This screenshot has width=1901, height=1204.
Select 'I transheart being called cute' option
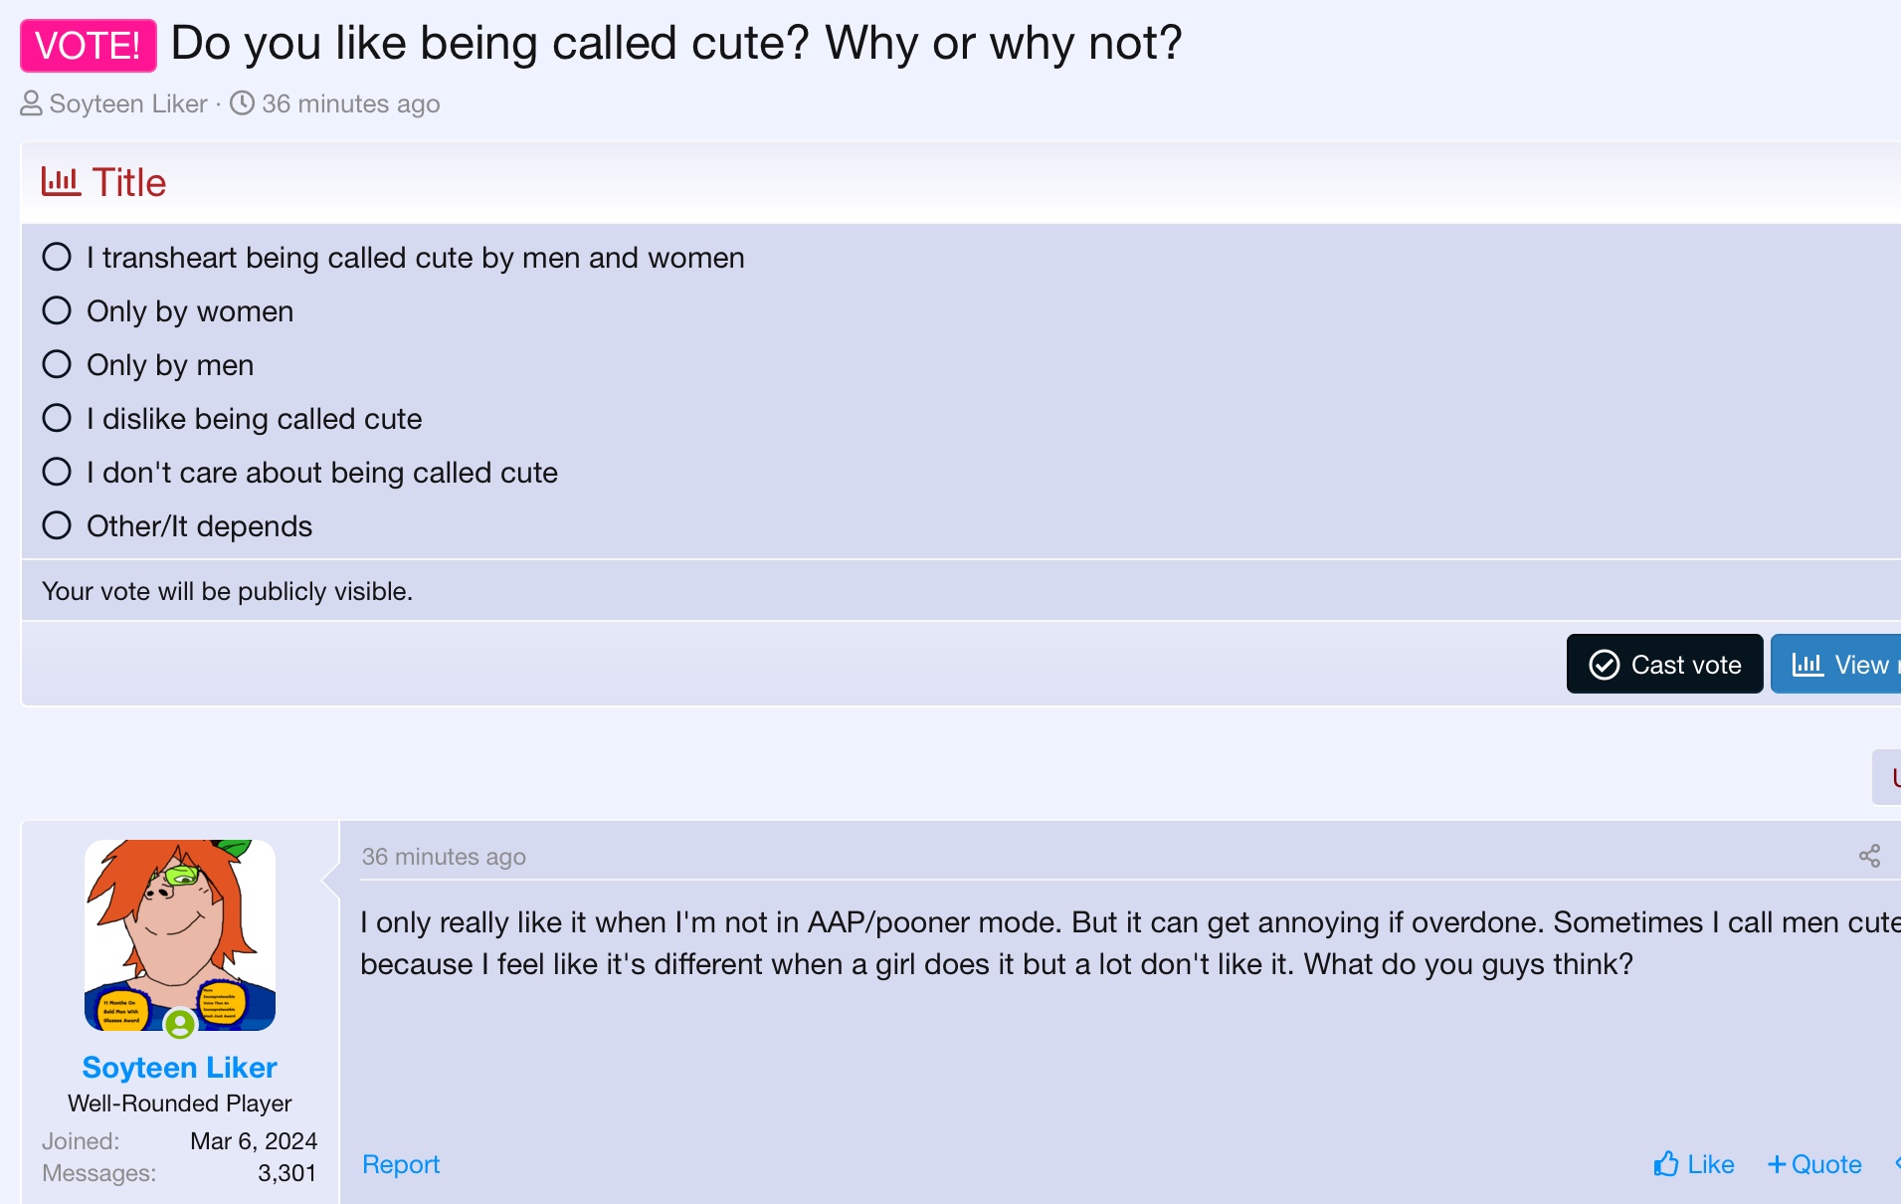(x=57, y=258)
